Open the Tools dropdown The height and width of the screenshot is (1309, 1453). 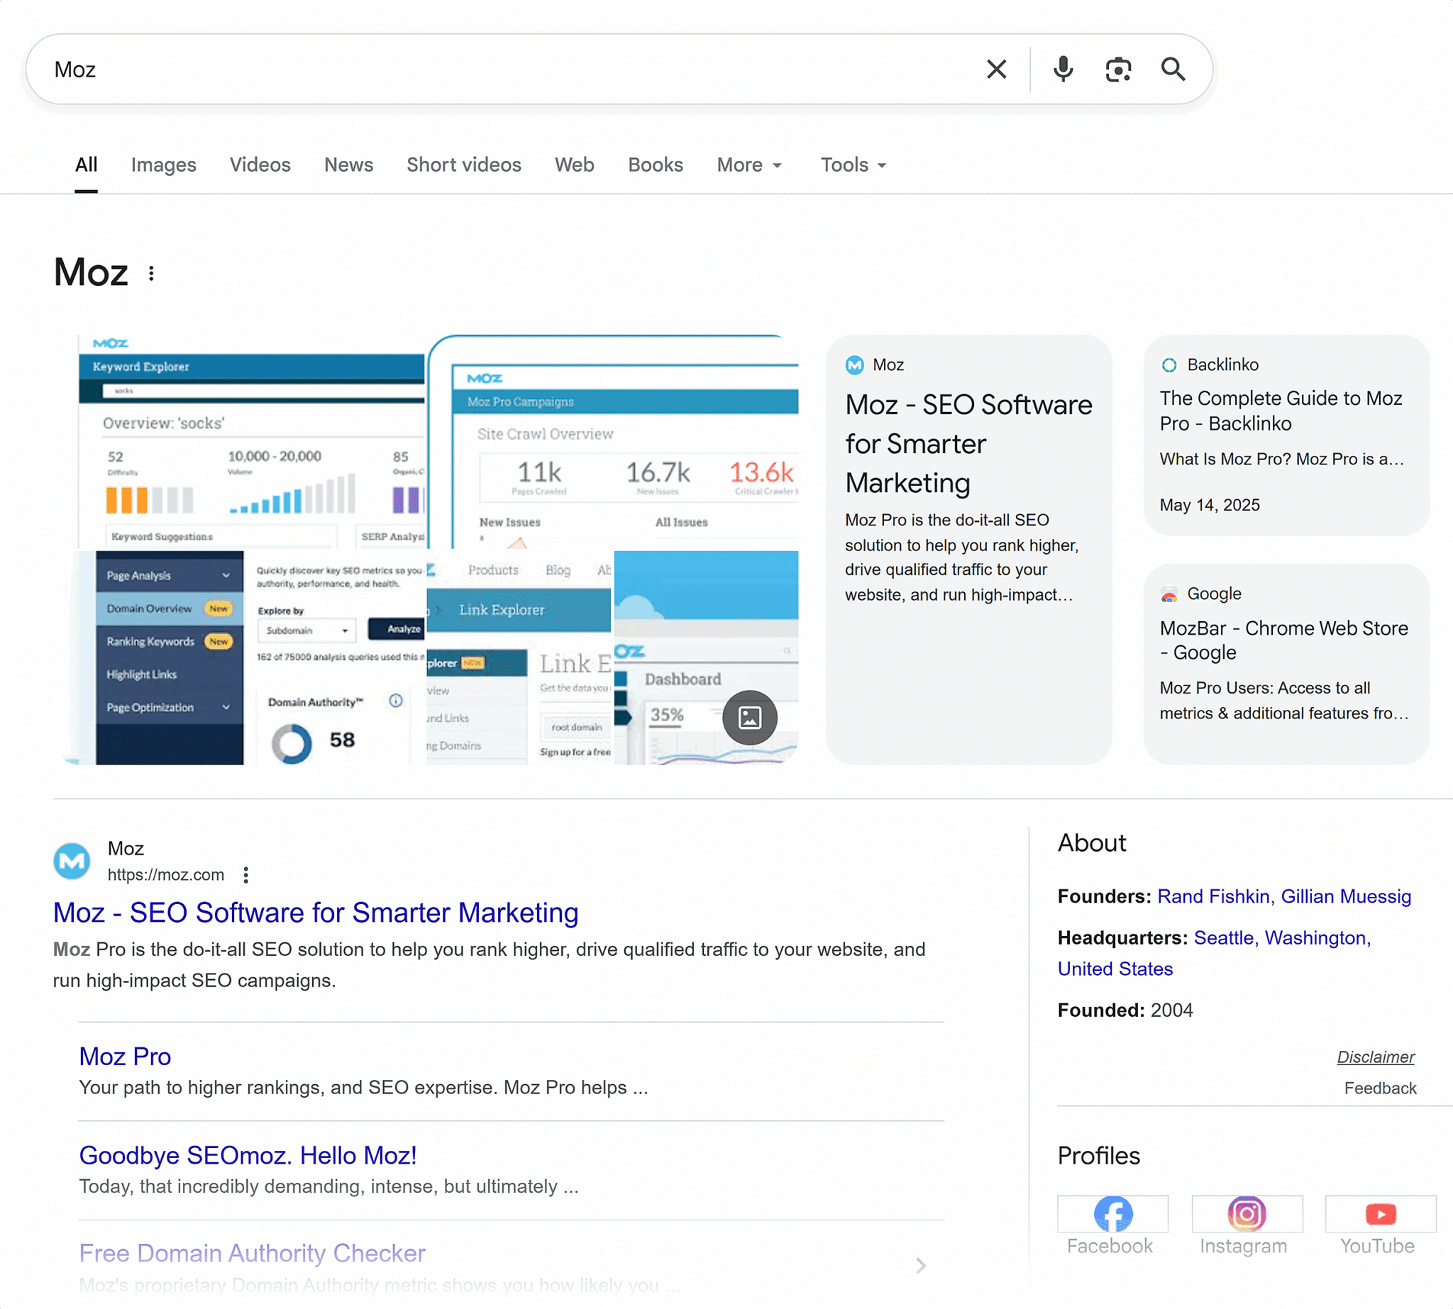[853, 165]
